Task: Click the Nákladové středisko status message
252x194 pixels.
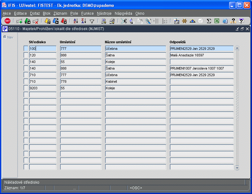Action: click(x=22, y=182)
